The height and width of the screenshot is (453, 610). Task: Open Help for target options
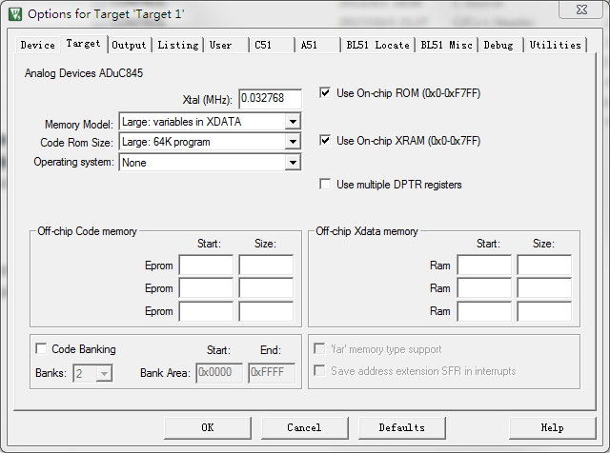coord(553,427)
